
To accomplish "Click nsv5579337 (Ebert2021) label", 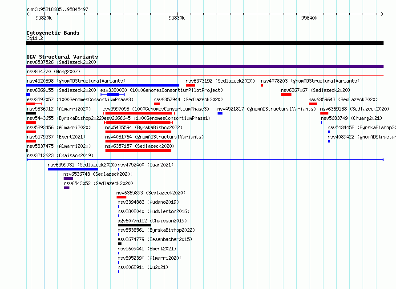I will 56,137.
